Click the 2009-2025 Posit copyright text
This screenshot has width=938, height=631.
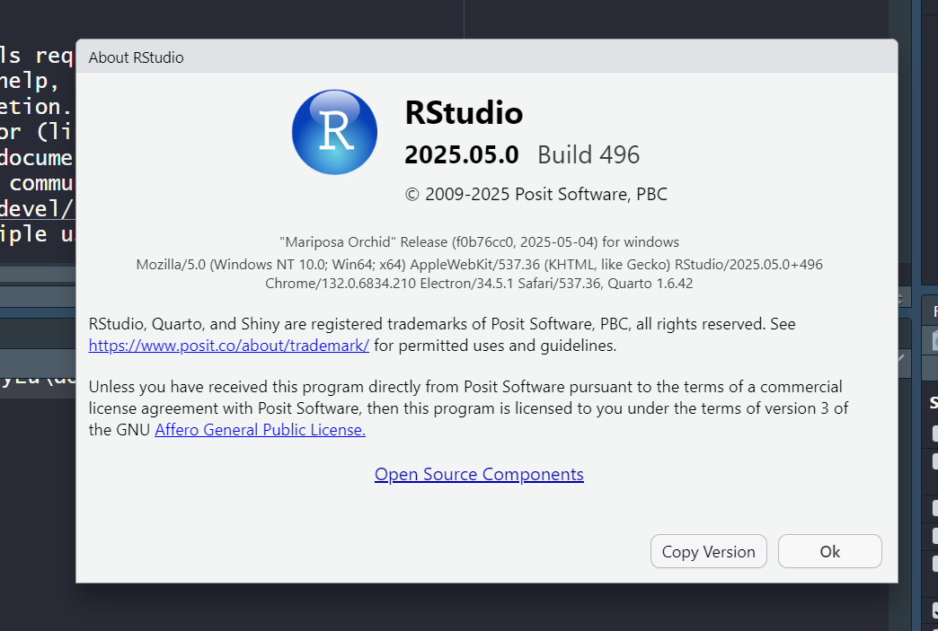tap(538, 194)
